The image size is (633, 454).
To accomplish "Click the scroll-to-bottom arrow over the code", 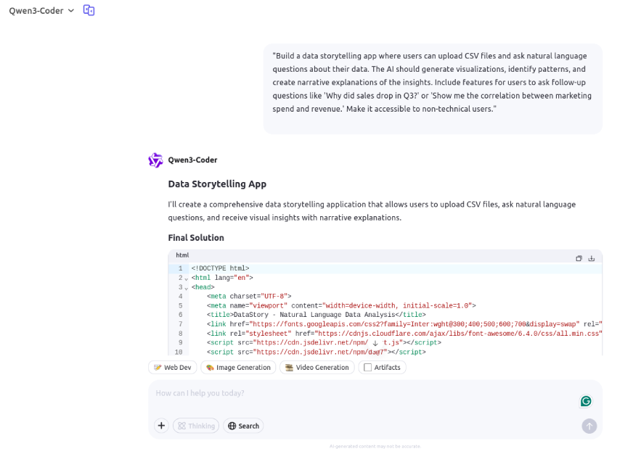I will tap(375, 343).
